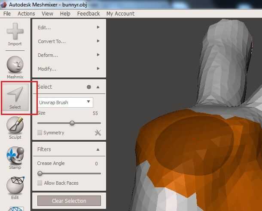
Task: Click the brush Size slider handle
Action: pos(72,123)
